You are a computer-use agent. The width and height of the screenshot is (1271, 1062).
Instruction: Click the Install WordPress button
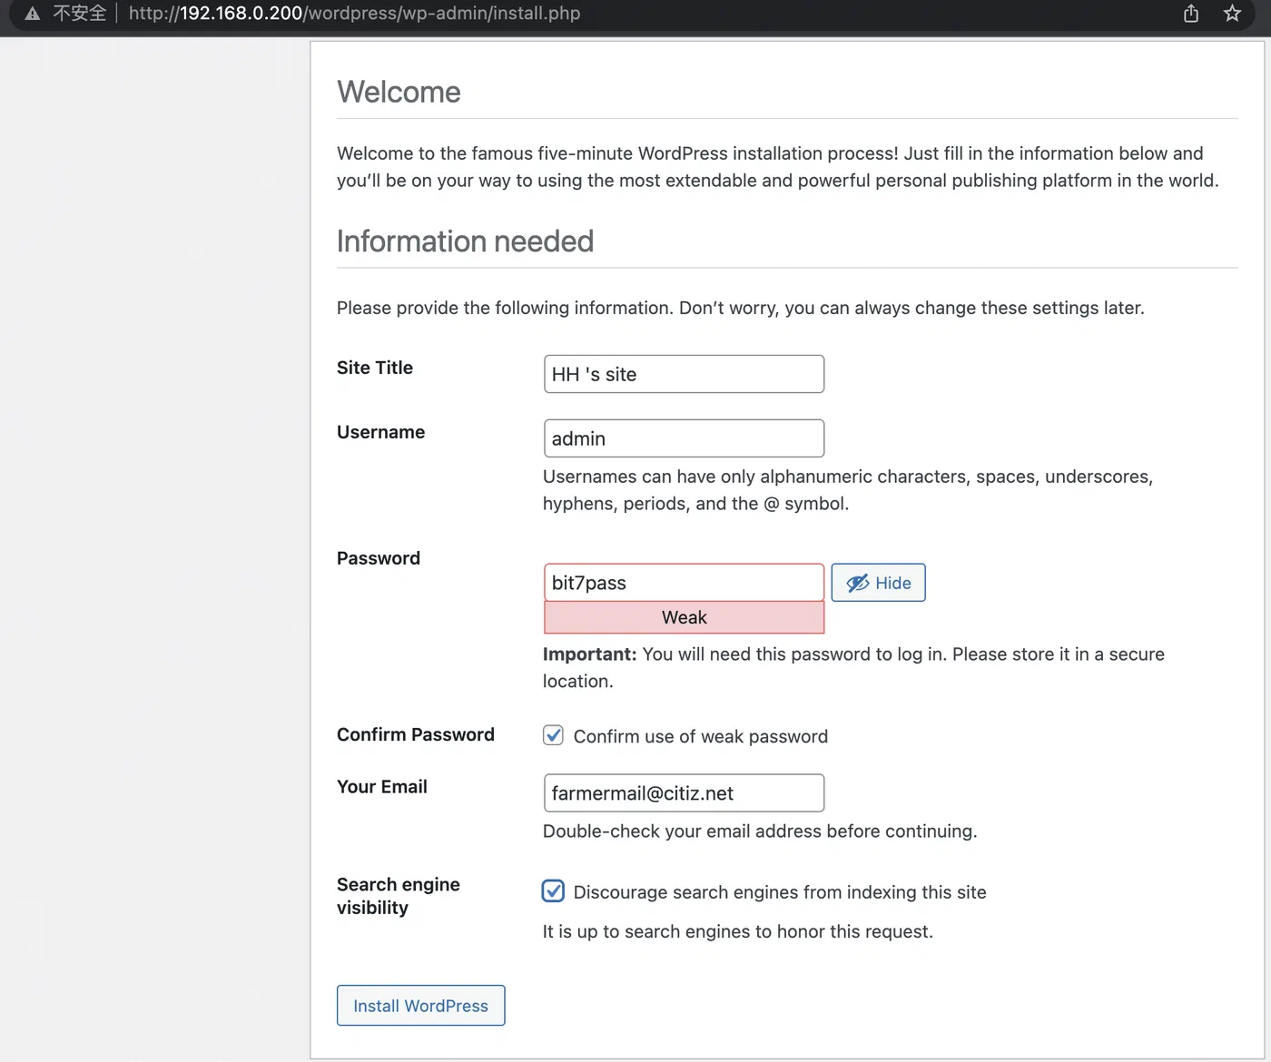coord(420,1006)
